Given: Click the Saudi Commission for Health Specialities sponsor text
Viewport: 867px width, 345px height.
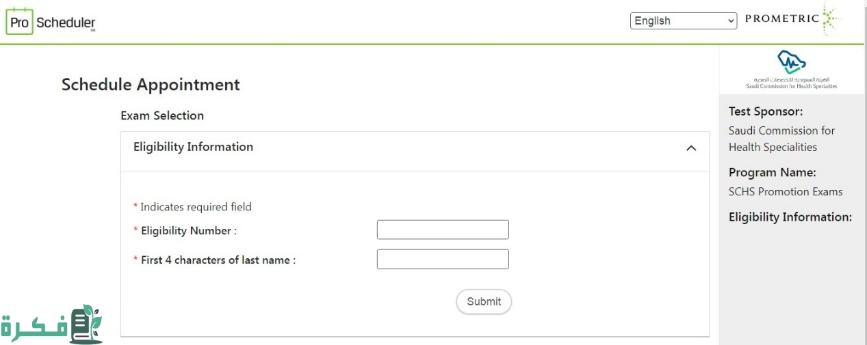Looking at the screenshot, I should [781, 139].
